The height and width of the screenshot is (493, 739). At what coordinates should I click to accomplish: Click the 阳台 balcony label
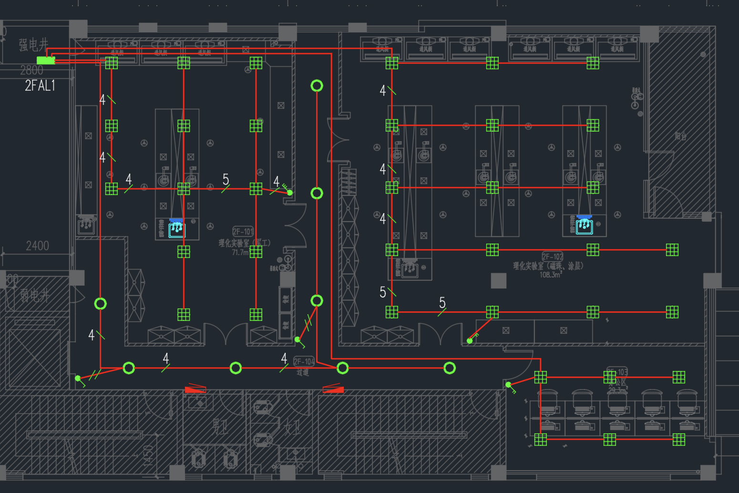(680, 136)
